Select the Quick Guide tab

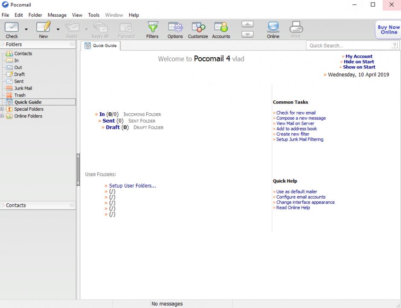tap(101, 46)
